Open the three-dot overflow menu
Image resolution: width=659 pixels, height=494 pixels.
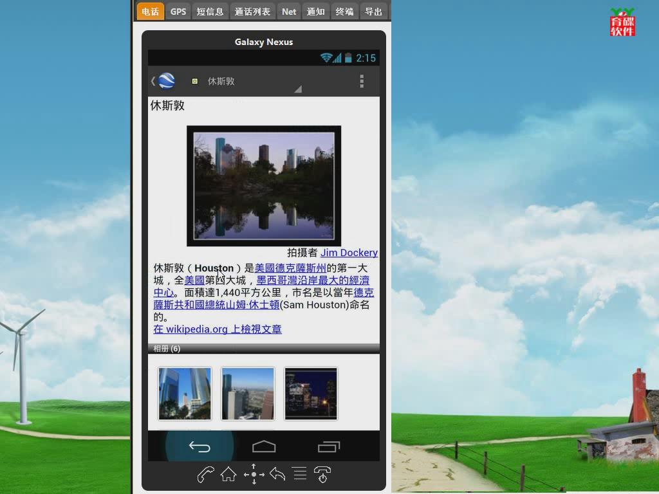point(362,81)
